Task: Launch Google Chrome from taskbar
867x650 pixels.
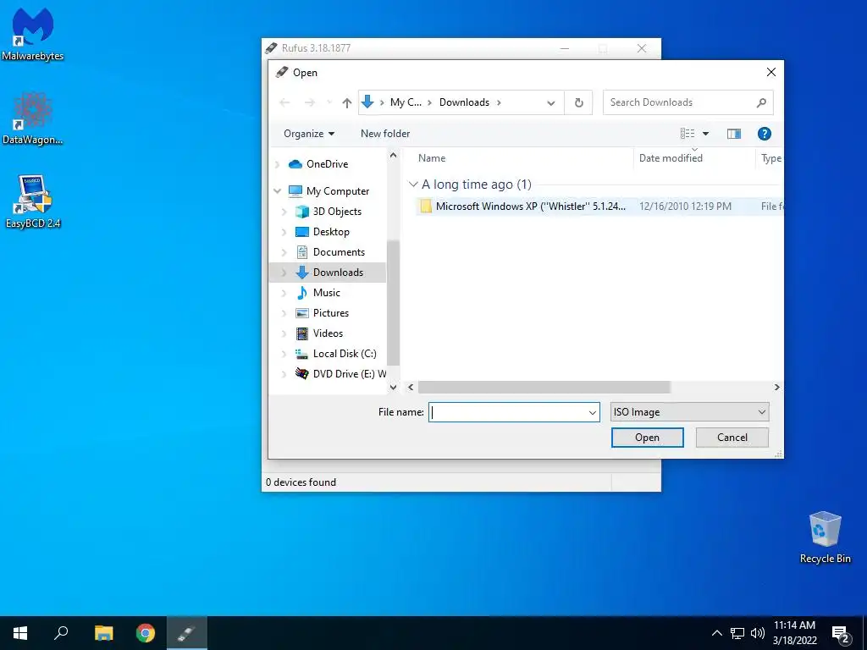Action: click(146, 633)
